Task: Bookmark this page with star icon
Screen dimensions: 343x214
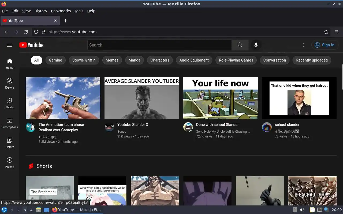Action: [326, 32]
